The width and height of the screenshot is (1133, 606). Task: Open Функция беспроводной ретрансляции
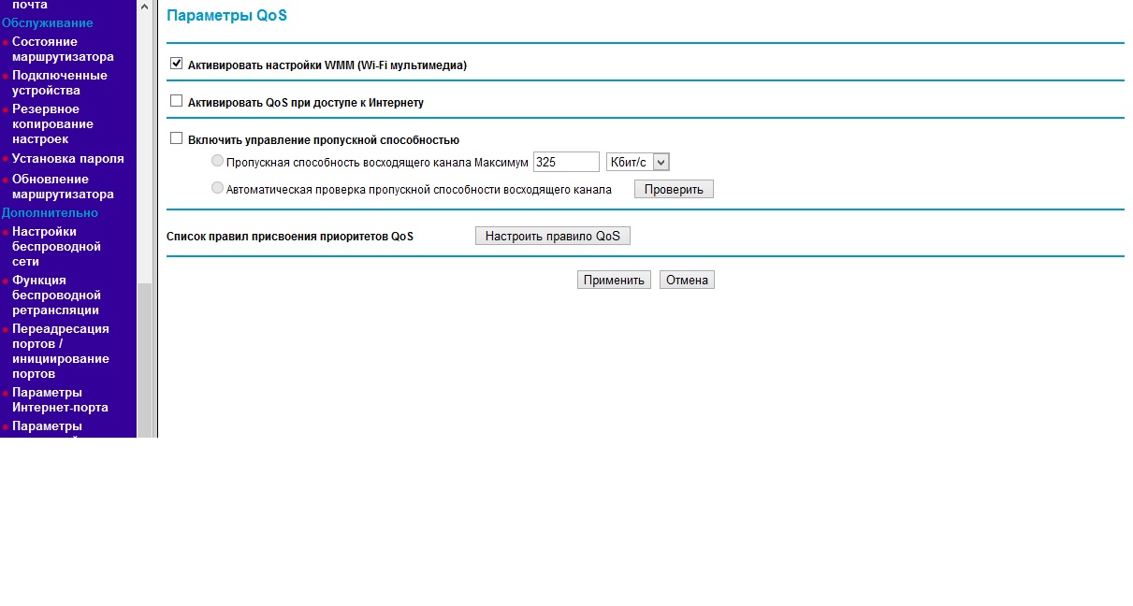pyautogui.click(x=56, y=295)
